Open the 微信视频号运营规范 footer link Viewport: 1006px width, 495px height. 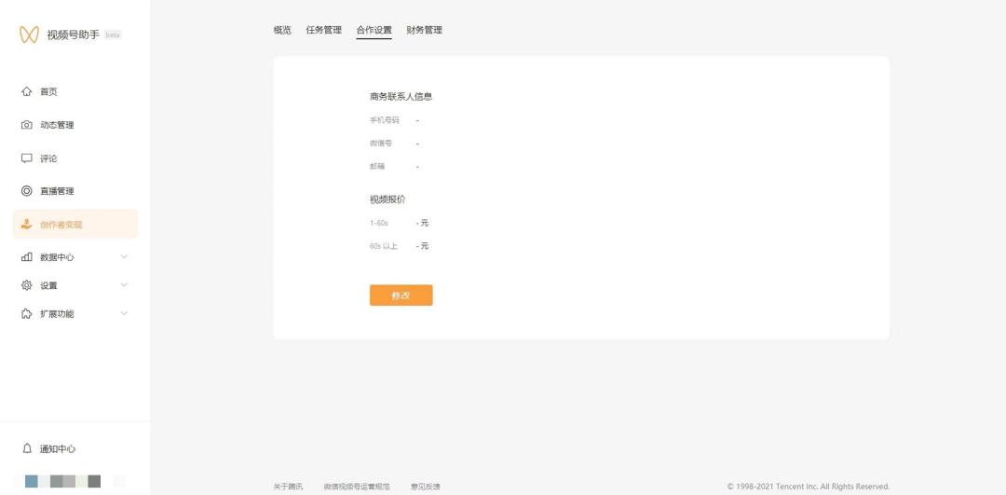[357, 487]
